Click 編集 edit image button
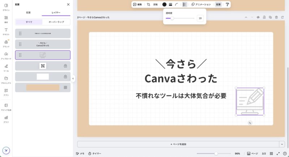Viewport: 289px width, 157px height. click(138, 4)
